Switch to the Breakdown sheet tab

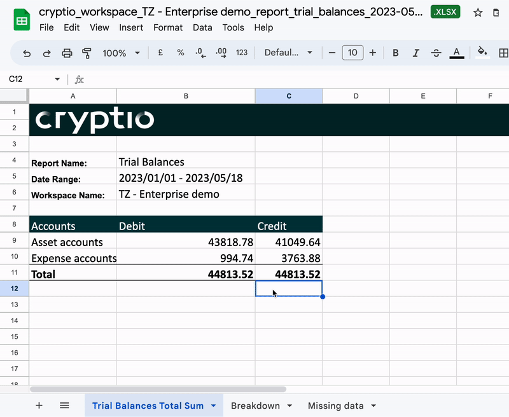click(255, 406)
